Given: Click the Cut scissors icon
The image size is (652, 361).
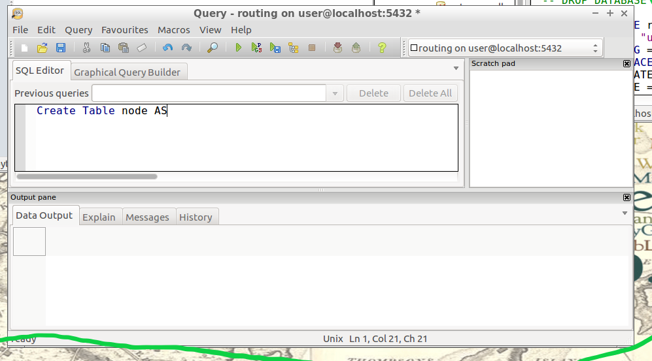Looking at the screenshot, I should [86, 48].
